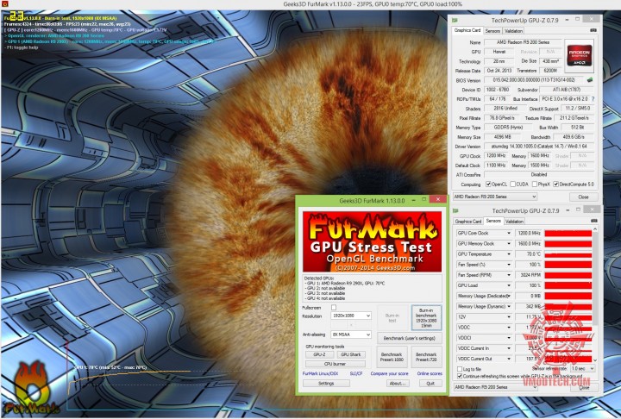Select Graphics Card tab in upper GPU-Z window
Viewport: 621px width, 419px height.
[467, 30]
